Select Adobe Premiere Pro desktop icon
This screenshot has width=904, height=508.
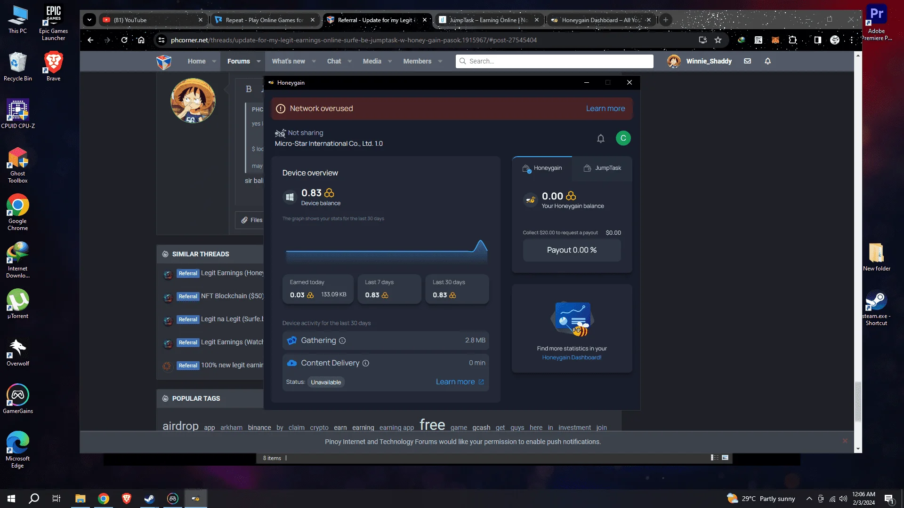point(876,23)
